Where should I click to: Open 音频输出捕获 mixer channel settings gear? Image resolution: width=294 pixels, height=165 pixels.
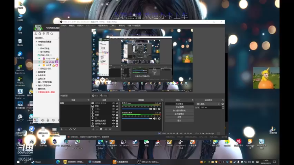coord(159,118)
